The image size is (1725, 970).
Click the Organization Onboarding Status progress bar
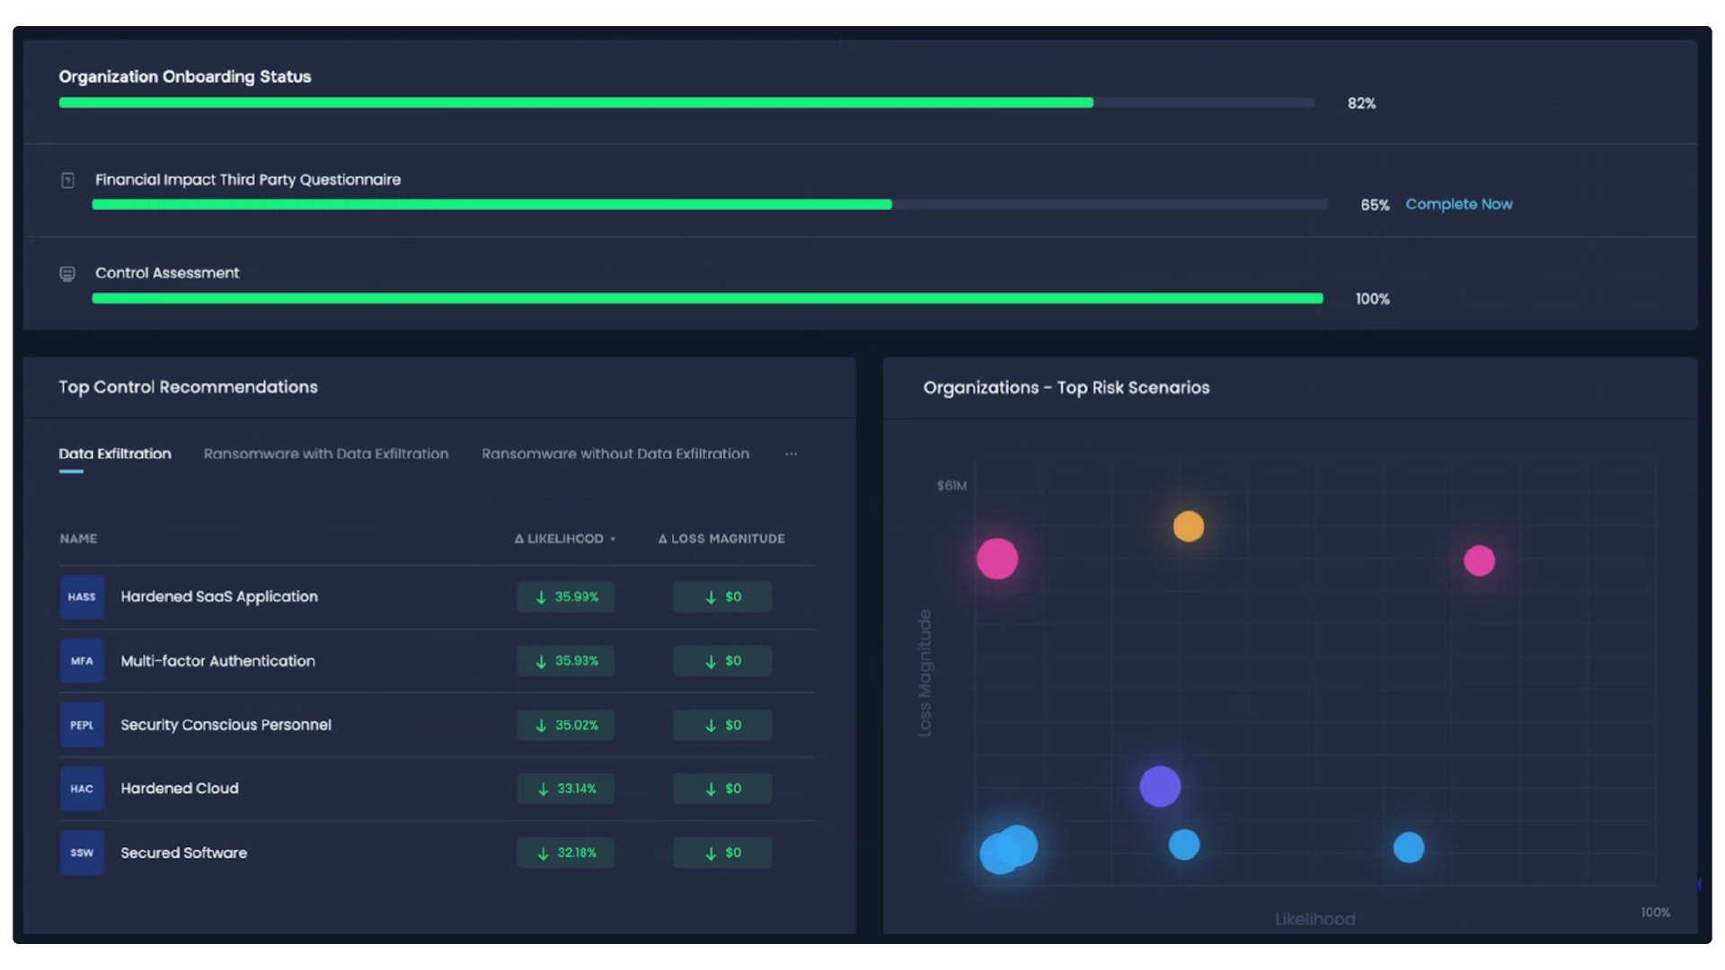coord(686,102)
